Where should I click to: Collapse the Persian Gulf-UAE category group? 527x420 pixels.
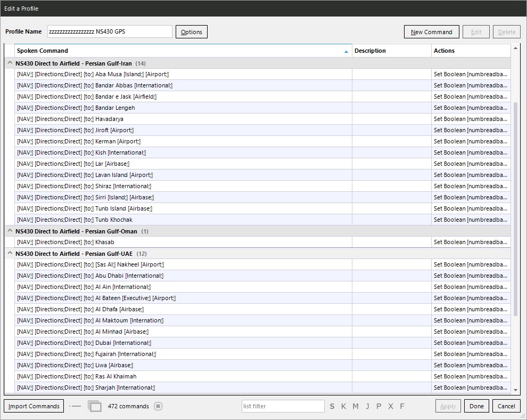10,253
